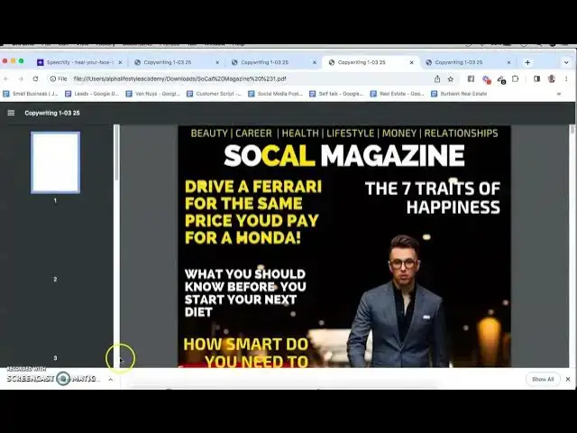Open the Facebook extension icon
Image resolution: width=577 pixels, height=433 pixels.
(471, 78)
